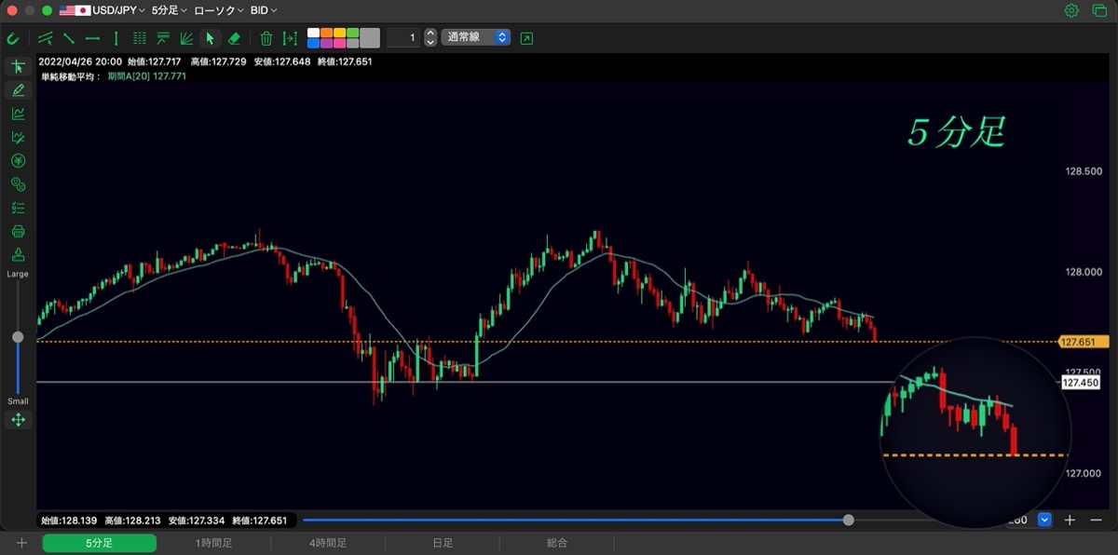Open the checklist sidebar icon
The width and height of the screenshot is (1118, 555).
[18, 208]
